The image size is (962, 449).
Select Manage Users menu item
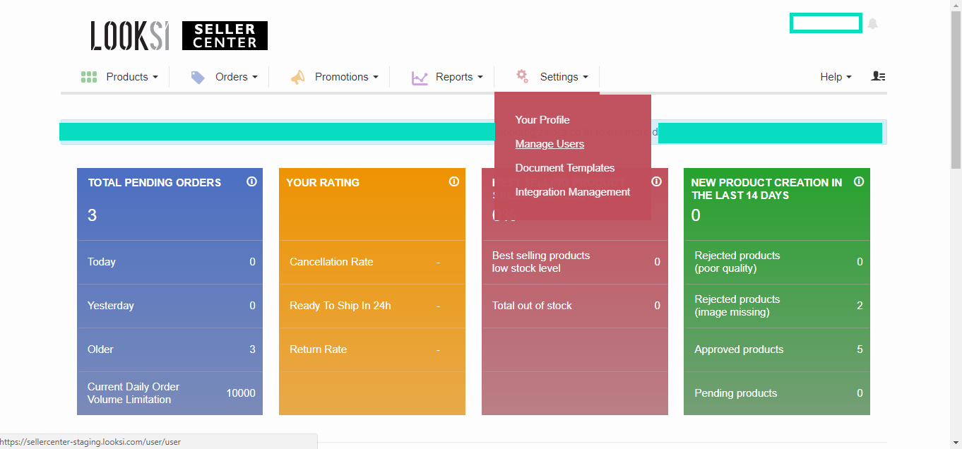[x=550, y=144]
